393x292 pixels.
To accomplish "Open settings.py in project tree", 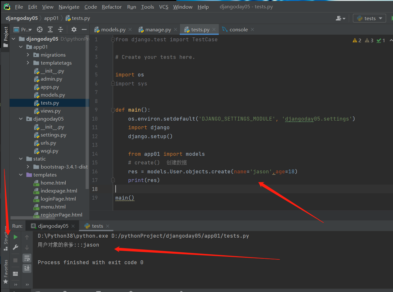I will click(x=53, y=135).
